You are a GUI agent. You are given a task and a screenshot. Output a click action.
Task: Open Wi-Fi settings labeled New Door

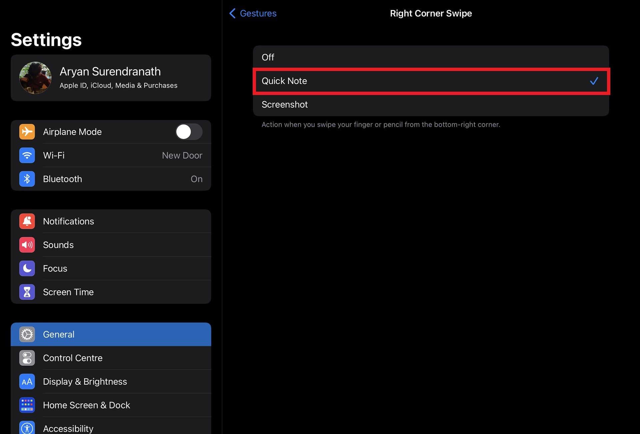tap(111, 155)
